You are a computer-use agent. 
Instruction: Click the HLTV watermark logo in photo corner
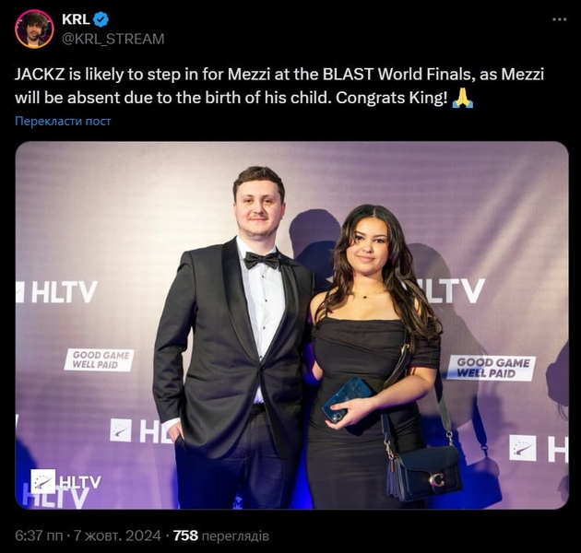point(65,481)
